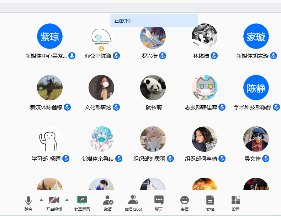Click the muted mic icon beside 罗兴衡

coord(163,56)
